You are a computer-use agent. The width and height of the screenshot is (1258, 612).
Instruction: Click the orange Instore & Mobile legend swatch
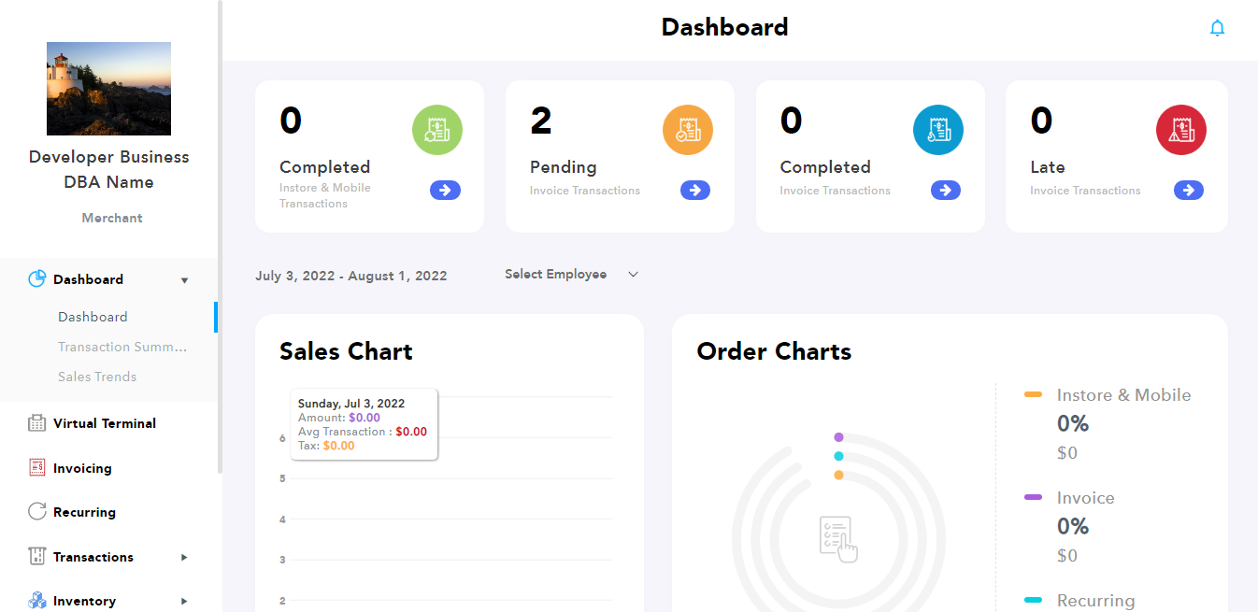click(1033, 395)
